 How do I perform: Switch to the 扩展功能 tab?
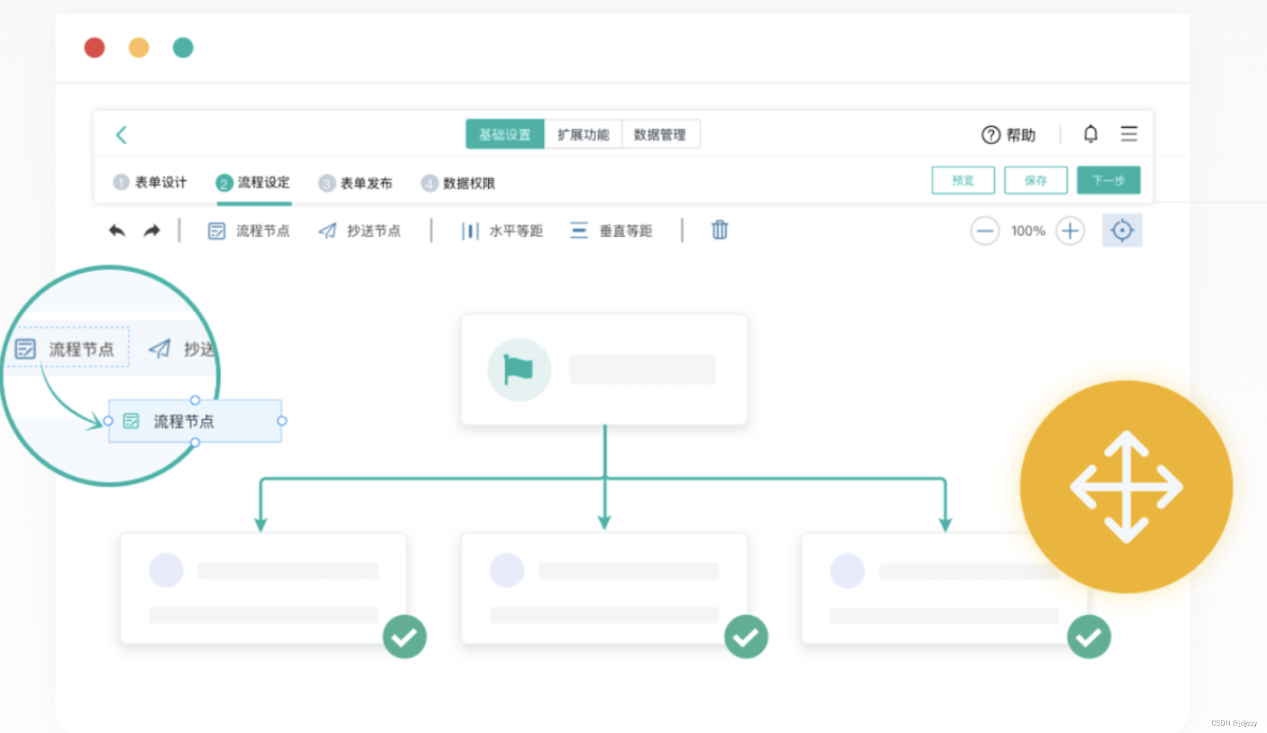tap(582, 135)
